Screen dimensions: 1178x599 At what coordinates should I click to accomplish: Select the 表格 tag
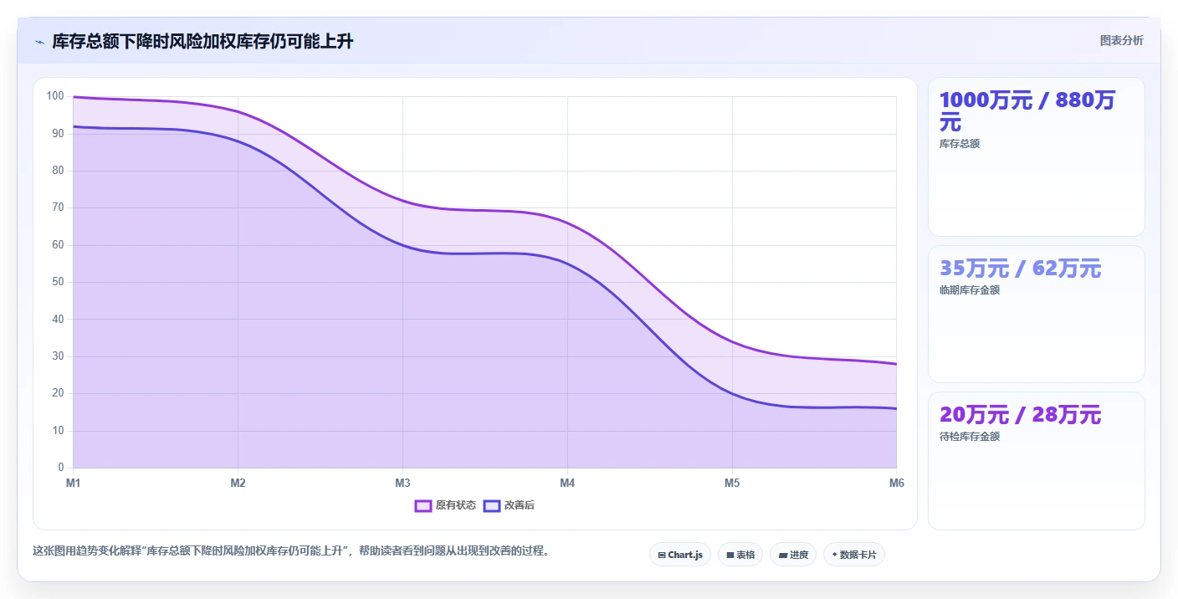740,555
